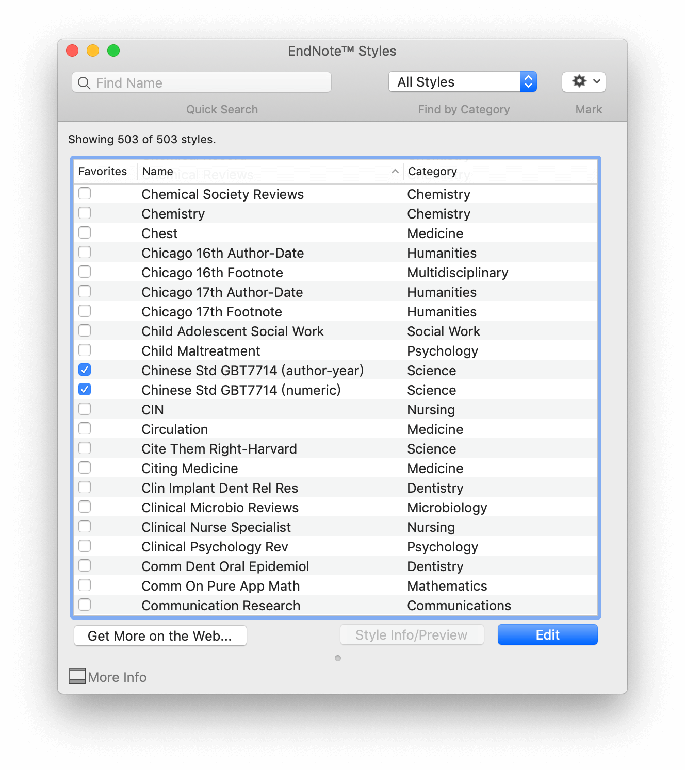Viewport: 685px width, 770px height.
Task: Click the Mathematics category cell
Action: (x=447, y=586)
